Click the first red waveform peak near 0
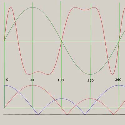 (x=11, y=7)
